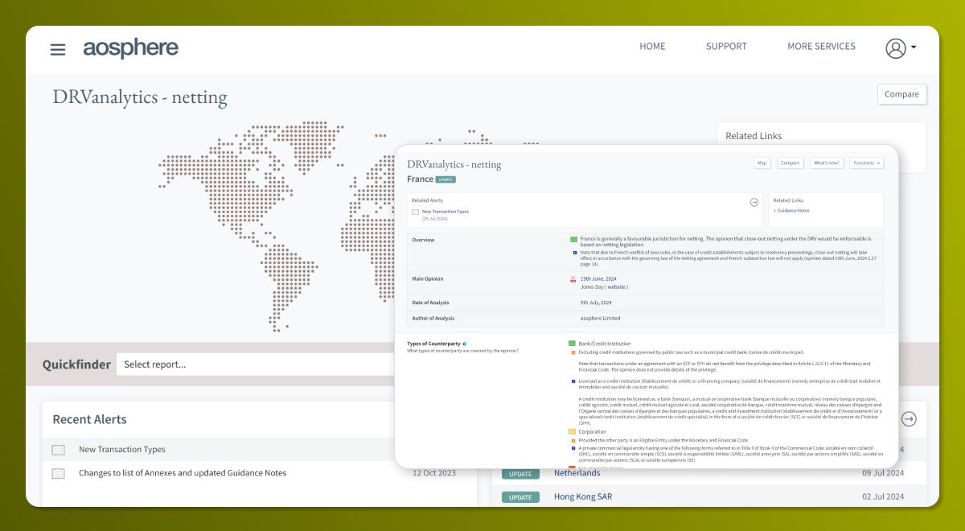Expand the Functions dropdown
This screenshot has height=531, width=965.
866,163
